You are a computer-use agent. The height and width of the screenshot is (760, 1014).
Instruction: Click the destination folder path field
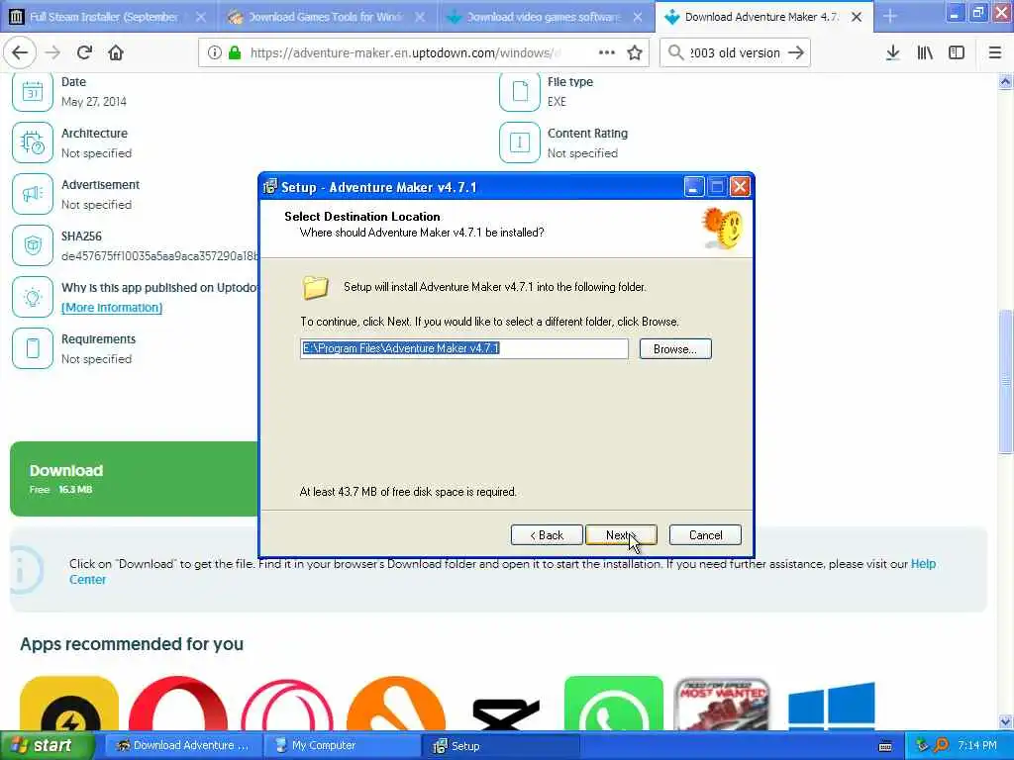464,349
